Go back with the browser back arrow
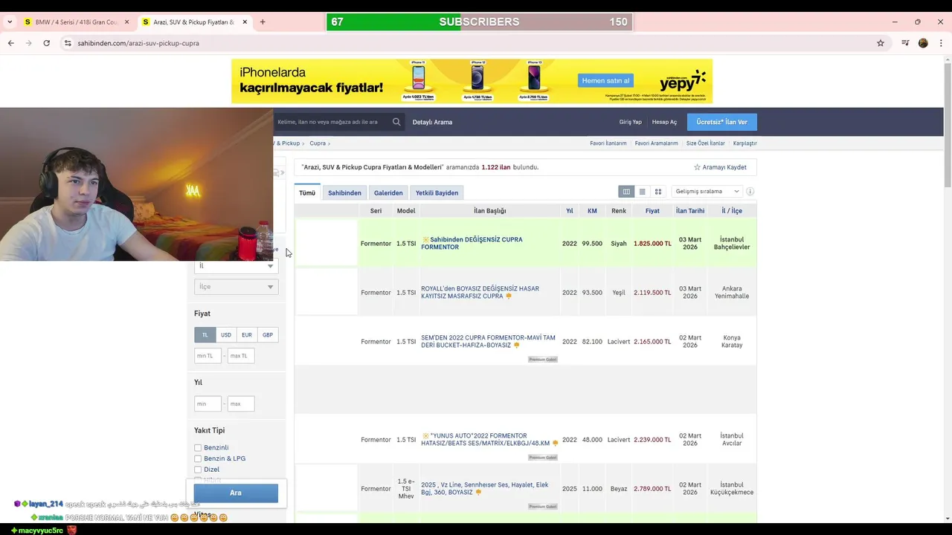Screen dimensions: 952x535 [10, 43]
